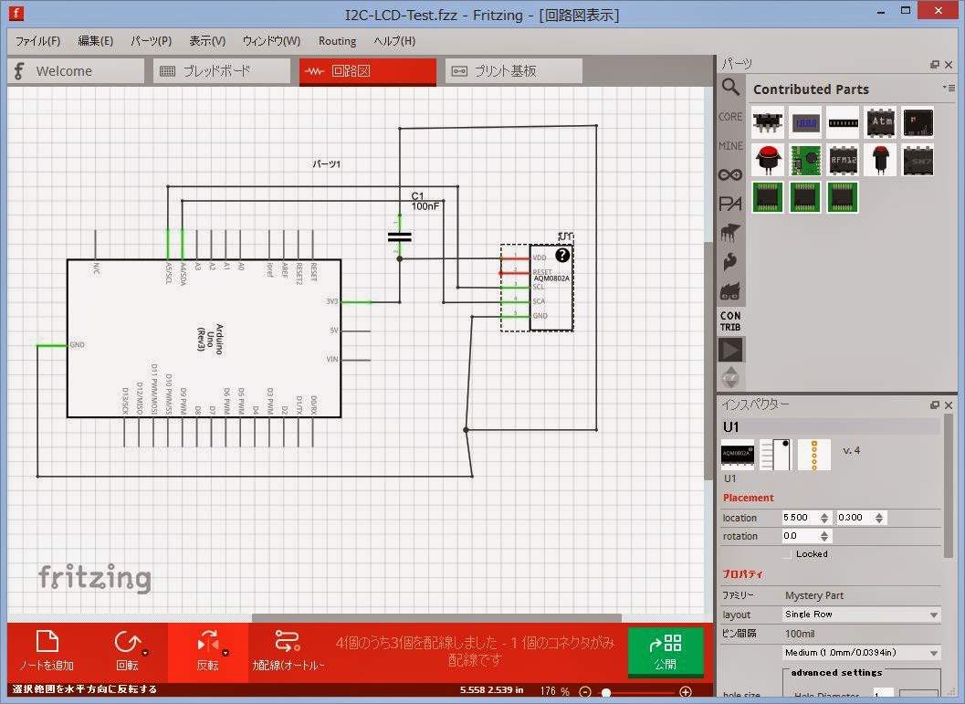Screen dimensions: 965x704
Task: Pick the RFM12 module part
Action: (844, 160)
